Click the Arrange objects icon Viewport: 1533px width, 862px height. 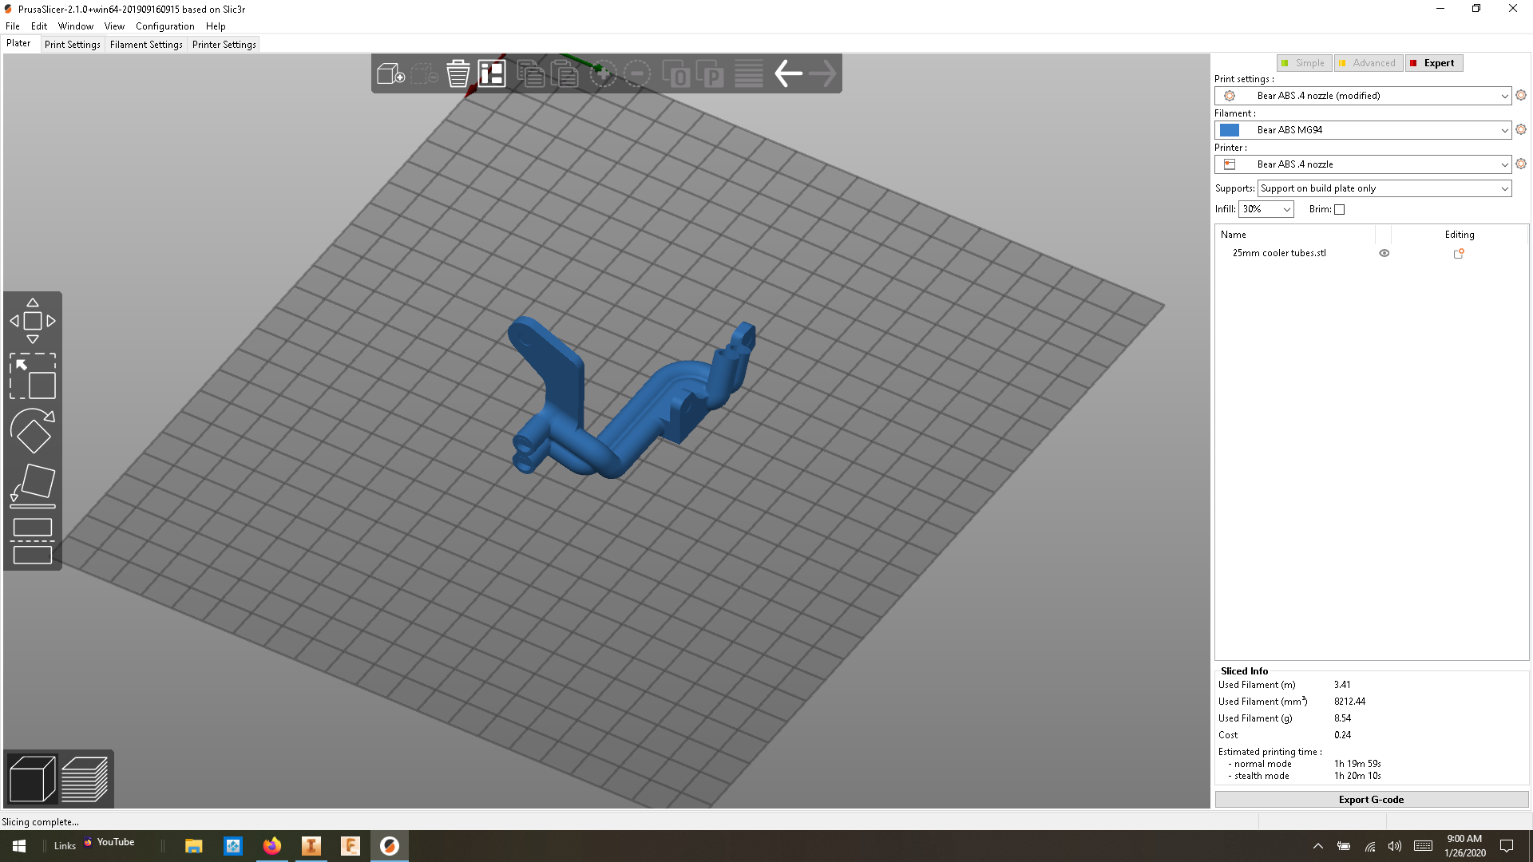[x=492, y=74]
